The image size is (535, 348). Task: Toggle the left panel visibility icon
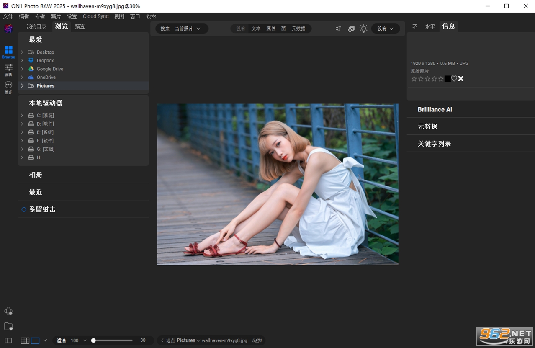coord(8,340)
